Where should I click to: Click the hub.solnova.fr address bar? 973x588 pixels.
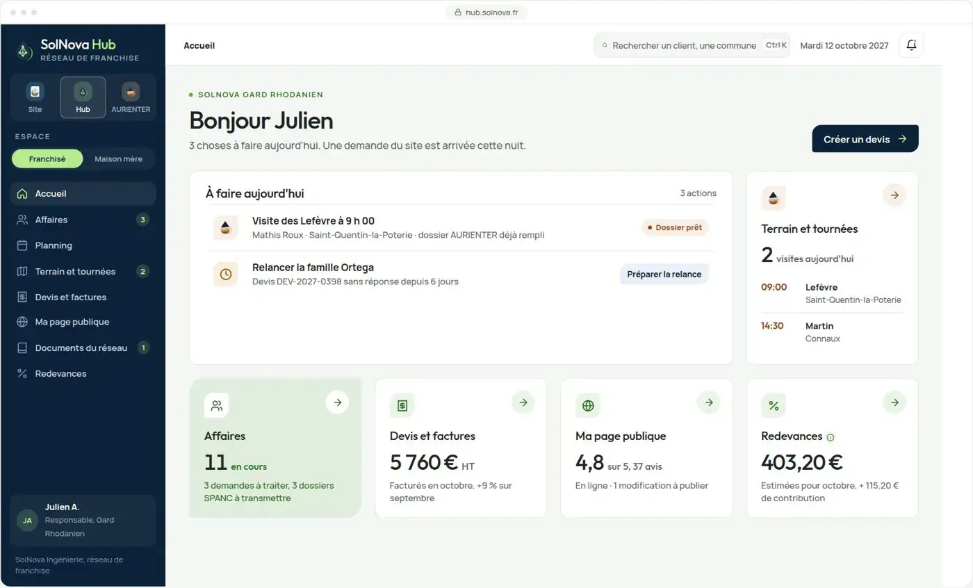(486, 12)
